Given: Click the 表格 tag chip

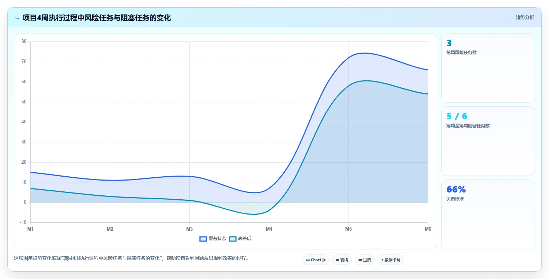Looking at the screenshot, I should click(342, 260).
